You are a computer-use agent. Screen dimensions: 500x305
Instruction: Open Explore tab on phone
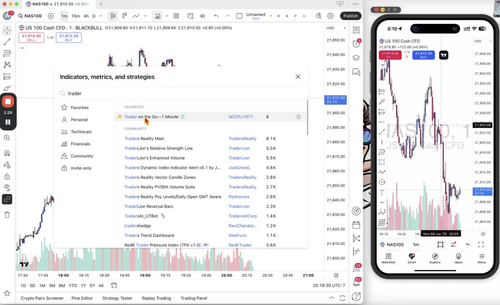435,258
